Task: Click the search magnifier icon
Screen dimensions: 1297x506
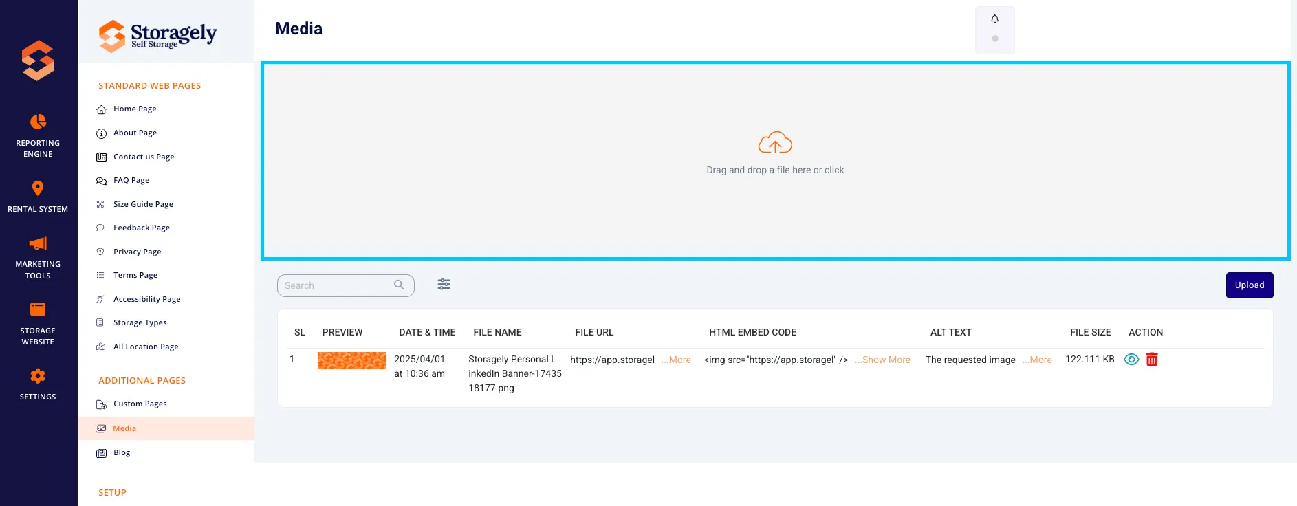Action: [399, 285]
